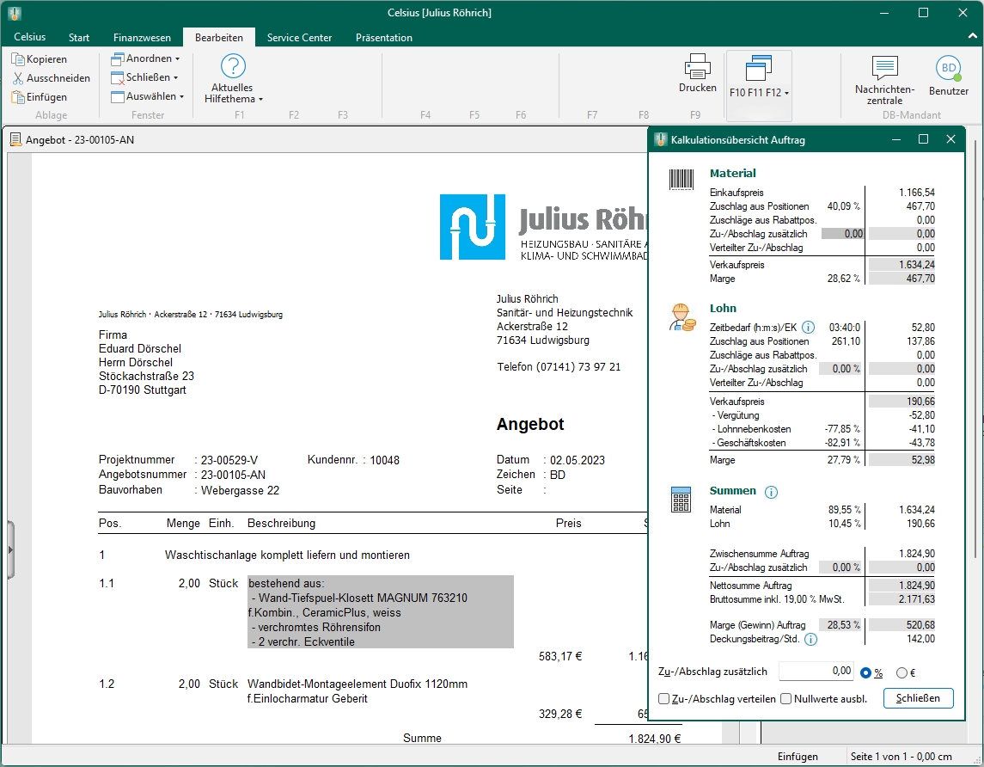Image resolution: width=984 pixels, height=767 pixels.
Task: Enable the Zu-/Abschlag verteilen checkbox
Action: pos(664,699)
